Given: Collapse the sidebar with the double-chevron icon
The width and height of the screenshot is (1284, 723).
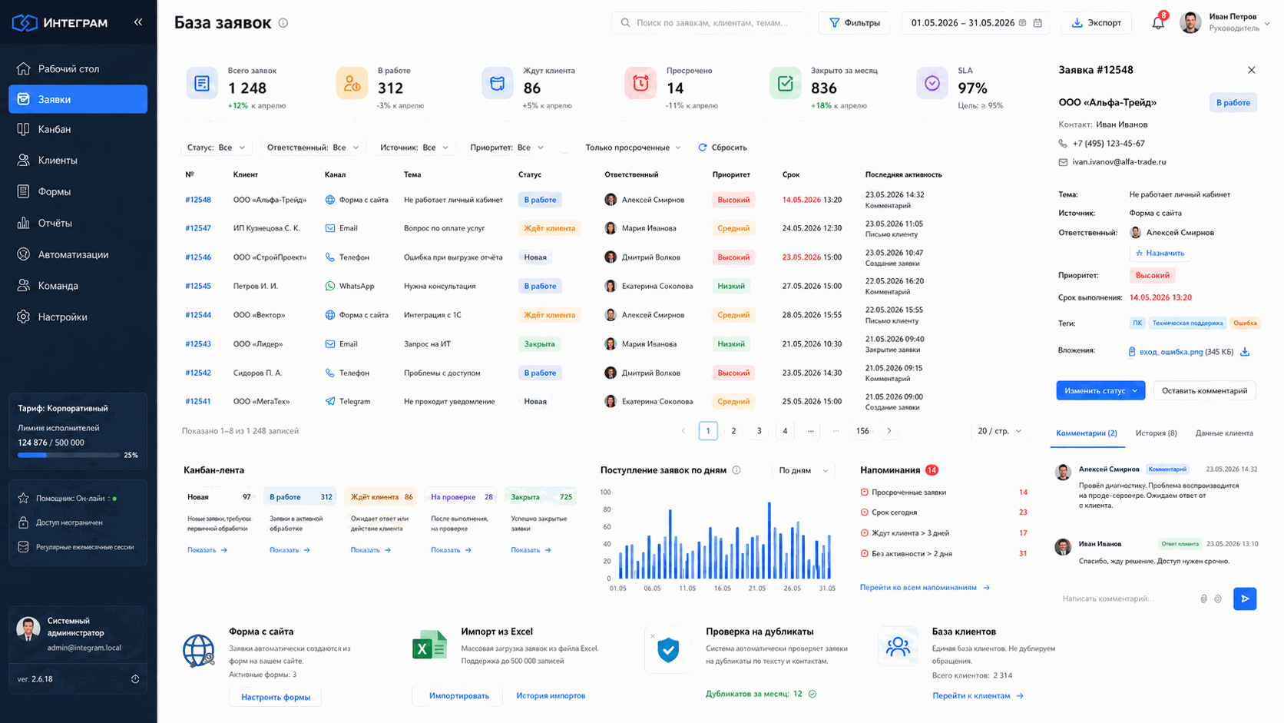Looking at the screenshot, I should point(138,22).
